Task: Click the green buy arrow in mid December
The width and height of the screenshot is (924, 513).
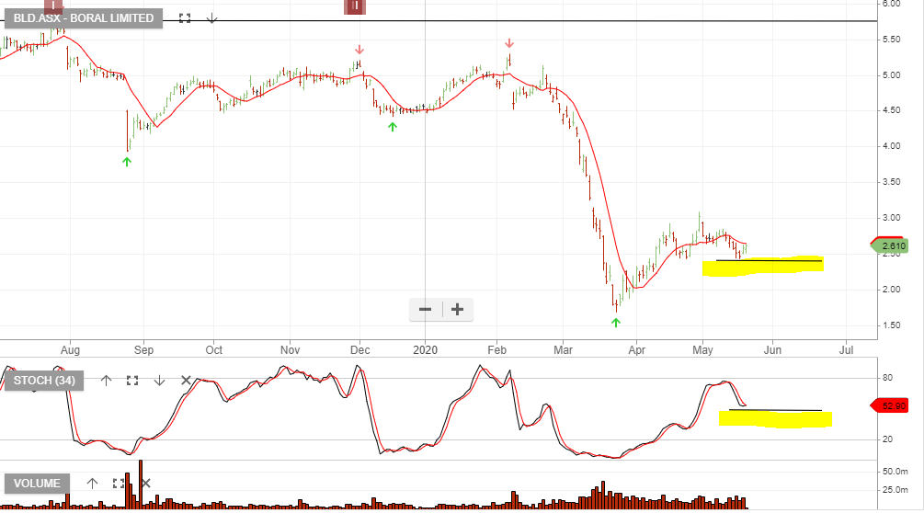Action: coord(393,127)
